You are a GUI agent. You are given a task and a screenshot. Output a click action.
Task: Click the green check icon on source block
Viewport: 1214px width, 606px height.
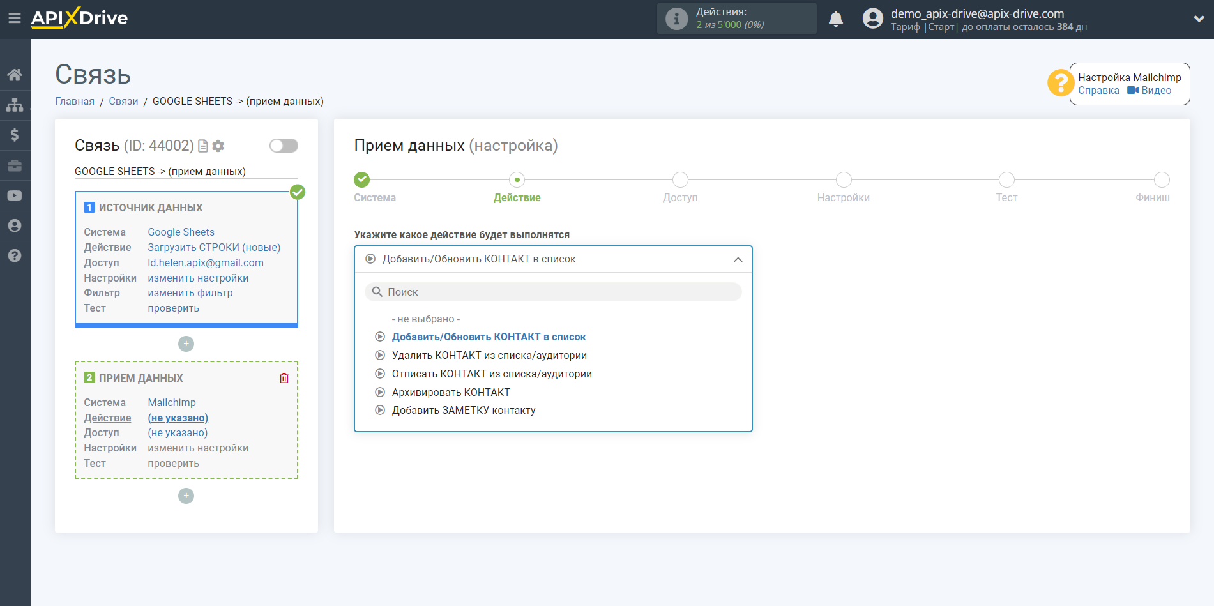click(x=298, y=192)
